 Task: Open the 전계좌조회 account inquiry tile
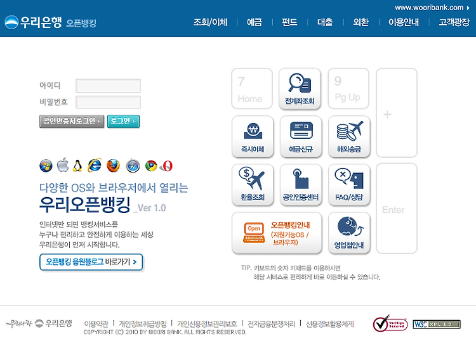coord(300,89)
